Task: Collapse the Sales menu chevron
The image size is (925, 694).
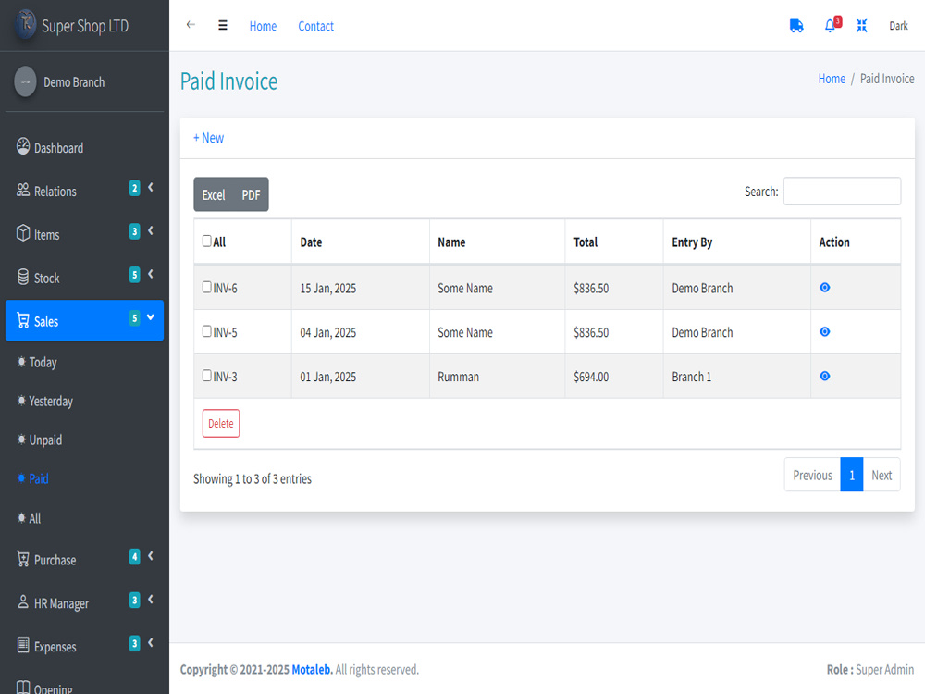Action: tap(151, 317)
